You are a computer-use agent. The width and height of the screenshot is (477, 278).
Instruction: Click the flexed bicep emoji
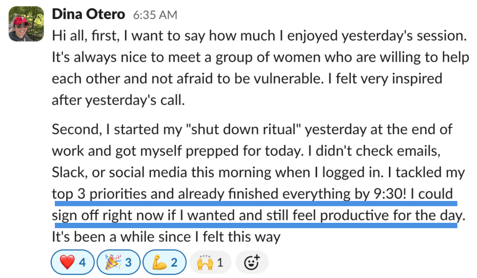click(x=159, y=262)
